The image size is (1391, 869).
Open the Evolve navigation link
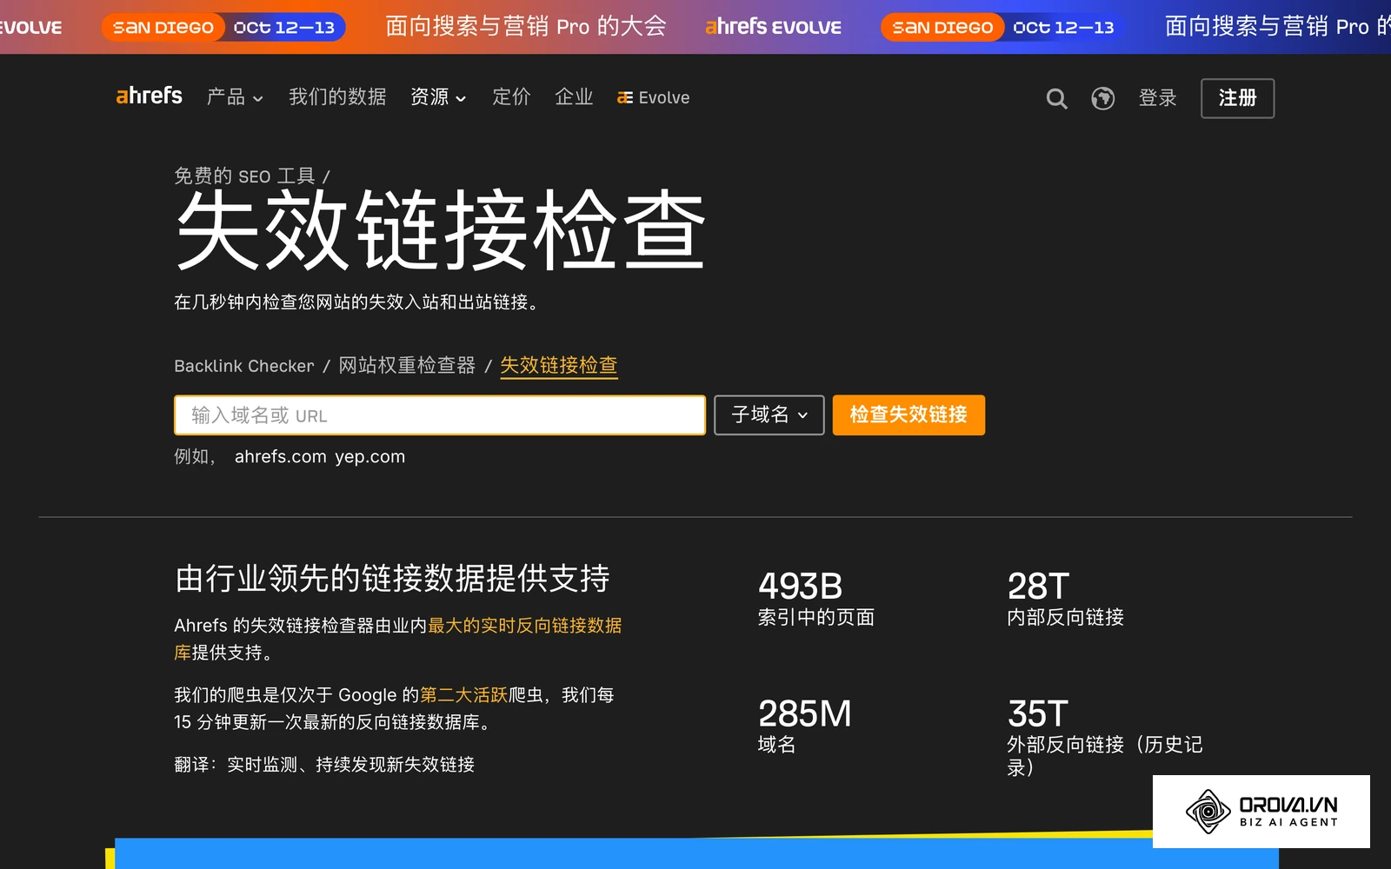point(653,97)
